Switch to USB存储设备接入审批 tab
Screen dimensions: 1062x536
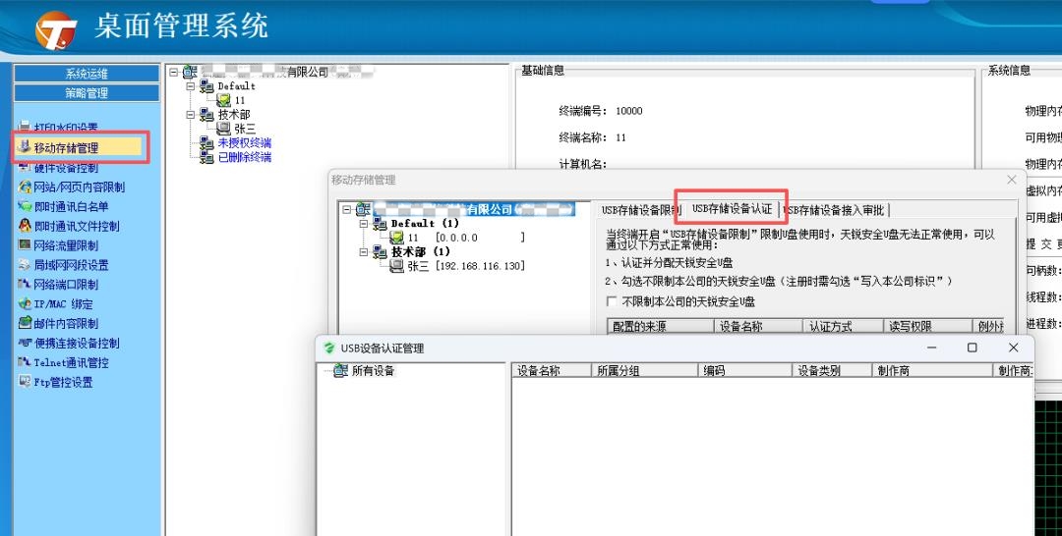pyautogui.click(x=836, y=210)
